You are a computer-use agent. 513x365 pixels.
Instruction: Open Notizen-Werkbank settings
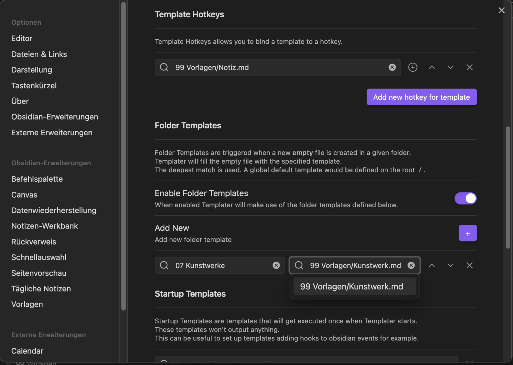[x=44, y=226]
